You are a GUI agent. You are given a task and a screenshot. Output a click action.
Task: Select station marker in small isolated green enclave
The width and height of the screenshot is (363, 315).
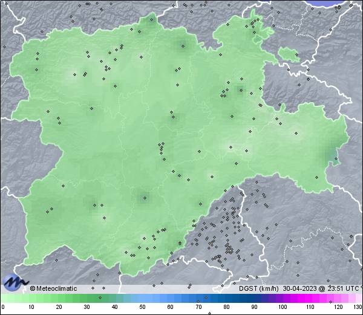pos(296,55)
